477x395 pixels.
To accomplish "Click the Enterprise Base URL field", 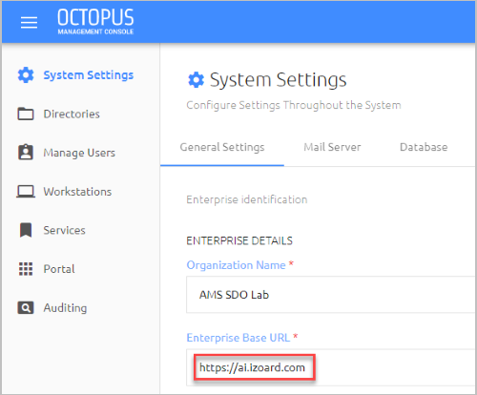I will click(331, 367).
